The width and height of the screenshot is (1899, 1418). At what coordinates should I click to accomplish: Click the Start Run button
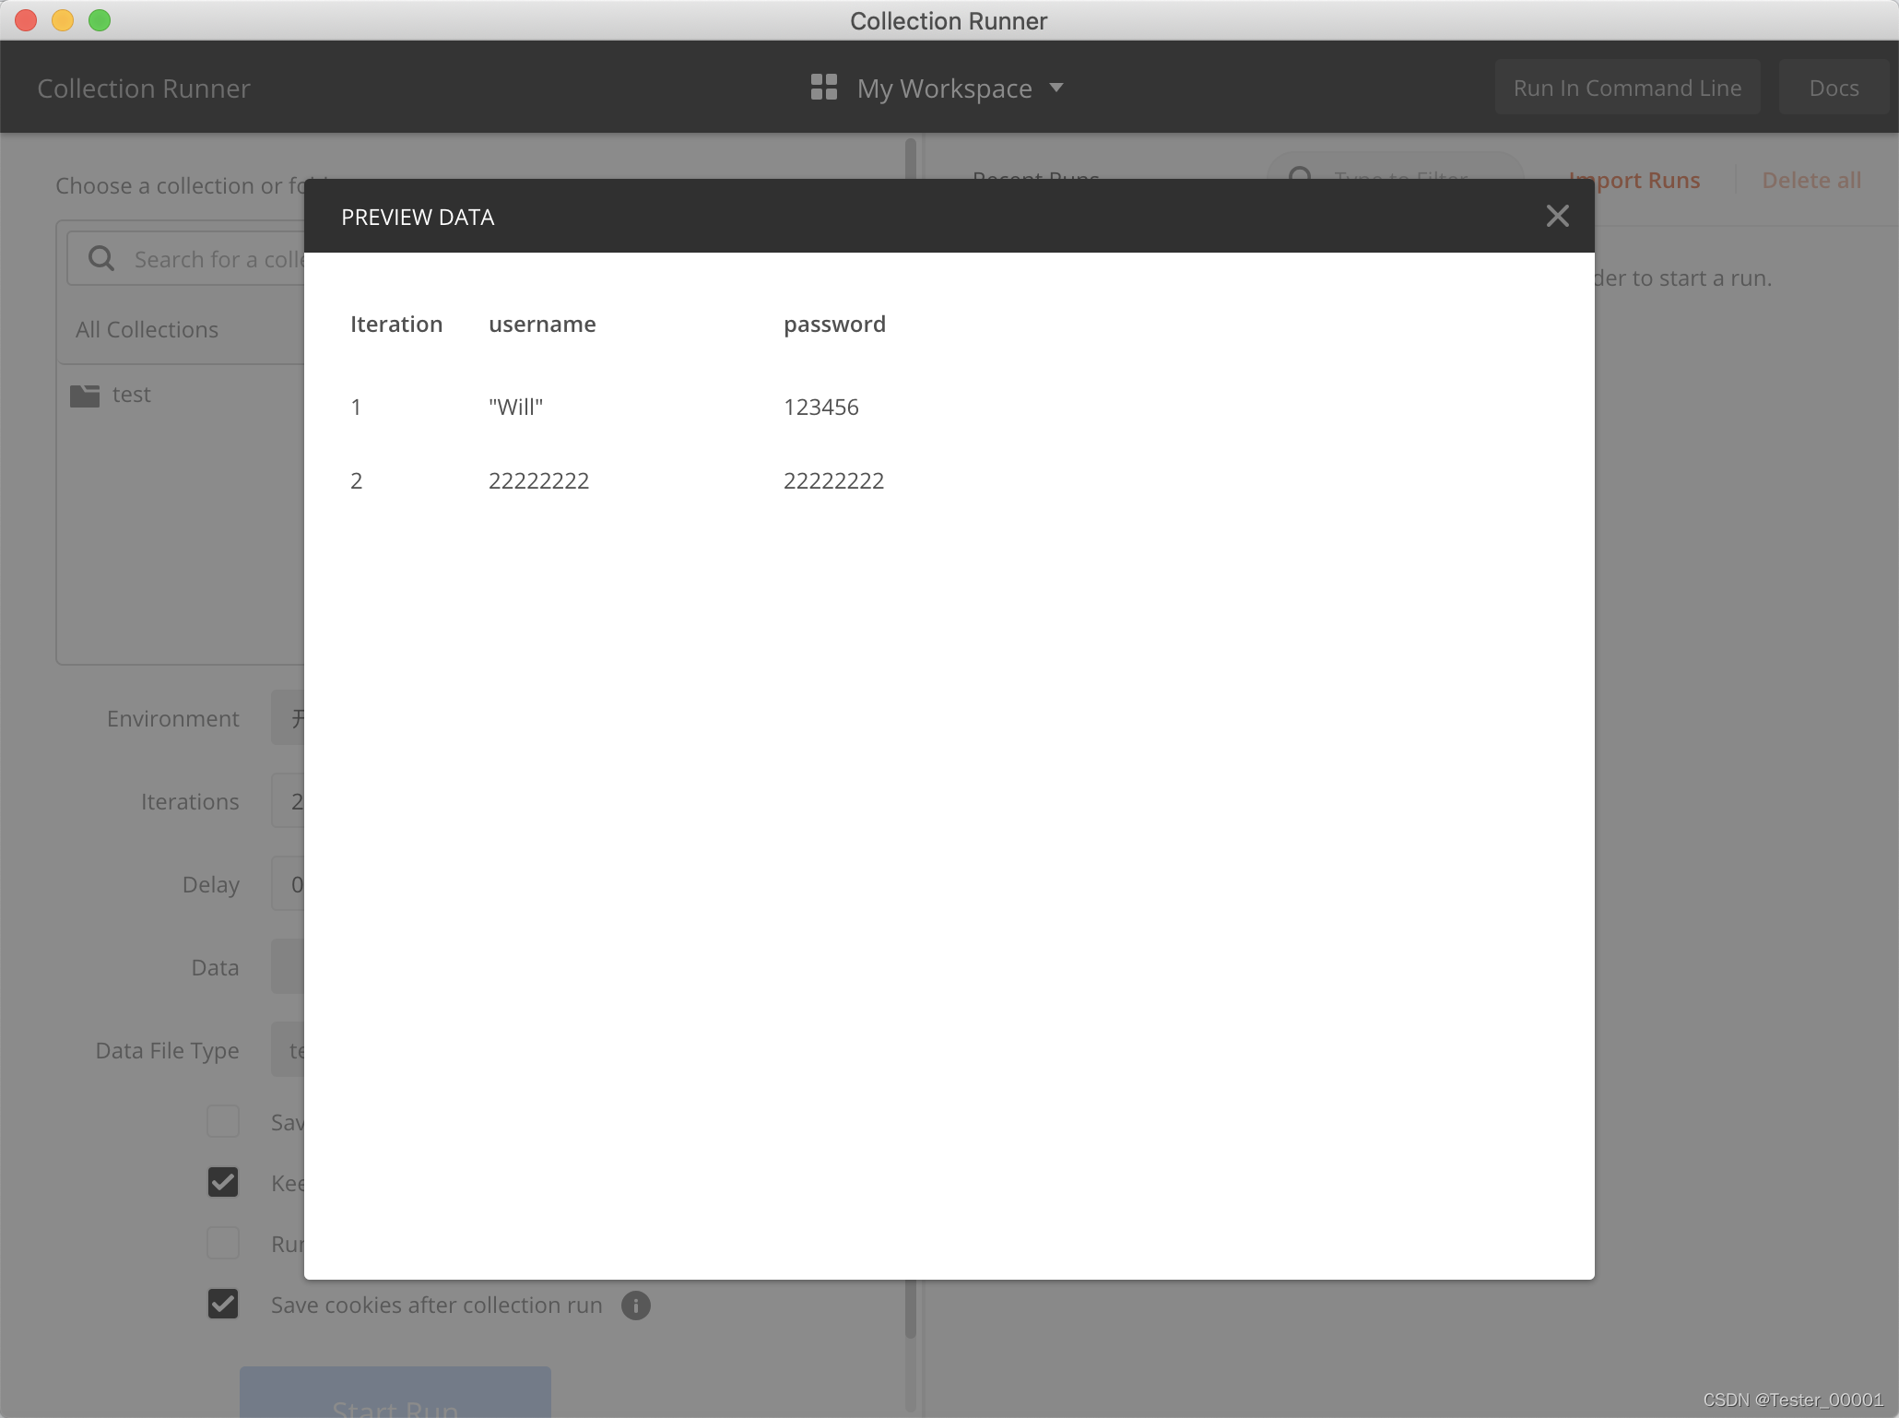tap(395, 1394)
